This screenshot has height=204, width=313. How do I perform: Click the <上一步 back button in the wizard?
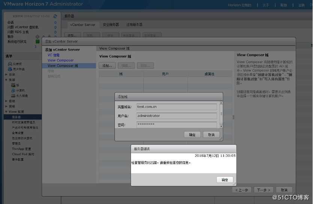click(x=242, y=190)
